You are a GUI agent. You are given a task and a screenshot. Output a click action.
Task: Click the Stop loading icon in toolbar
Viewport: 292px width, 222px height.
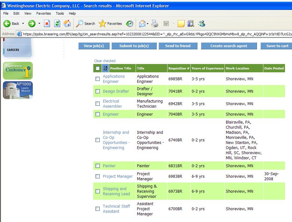[x=47, y=24]
